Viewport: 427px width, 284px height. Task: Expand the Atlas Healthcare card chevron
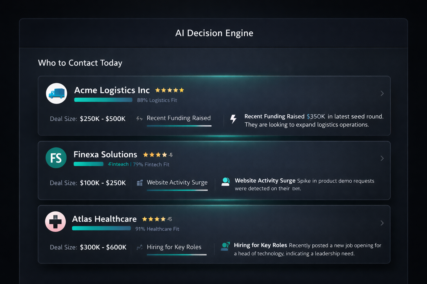[x=382, y=223]
